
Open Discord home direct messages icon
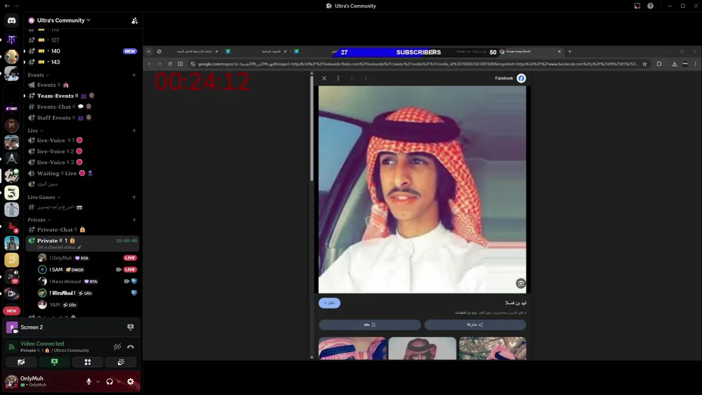point(12,21)
